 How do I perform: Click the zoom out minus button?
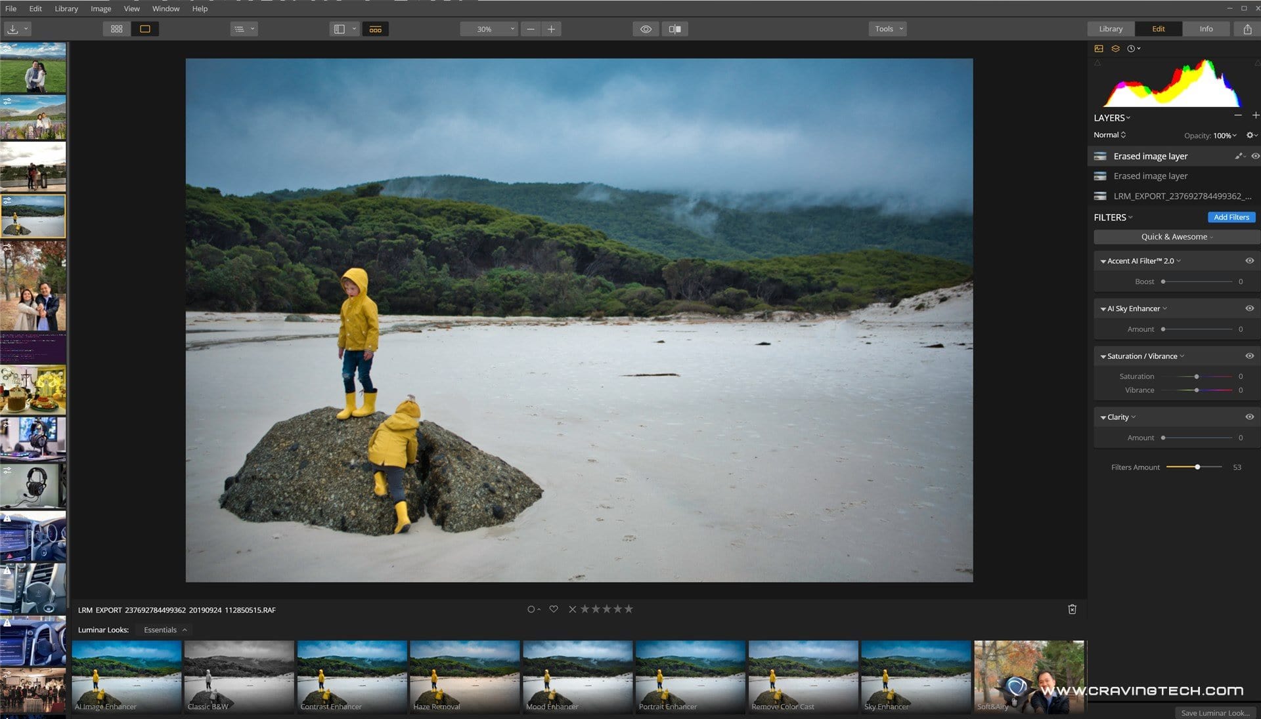pyautogui.click(x=531, y=29)
